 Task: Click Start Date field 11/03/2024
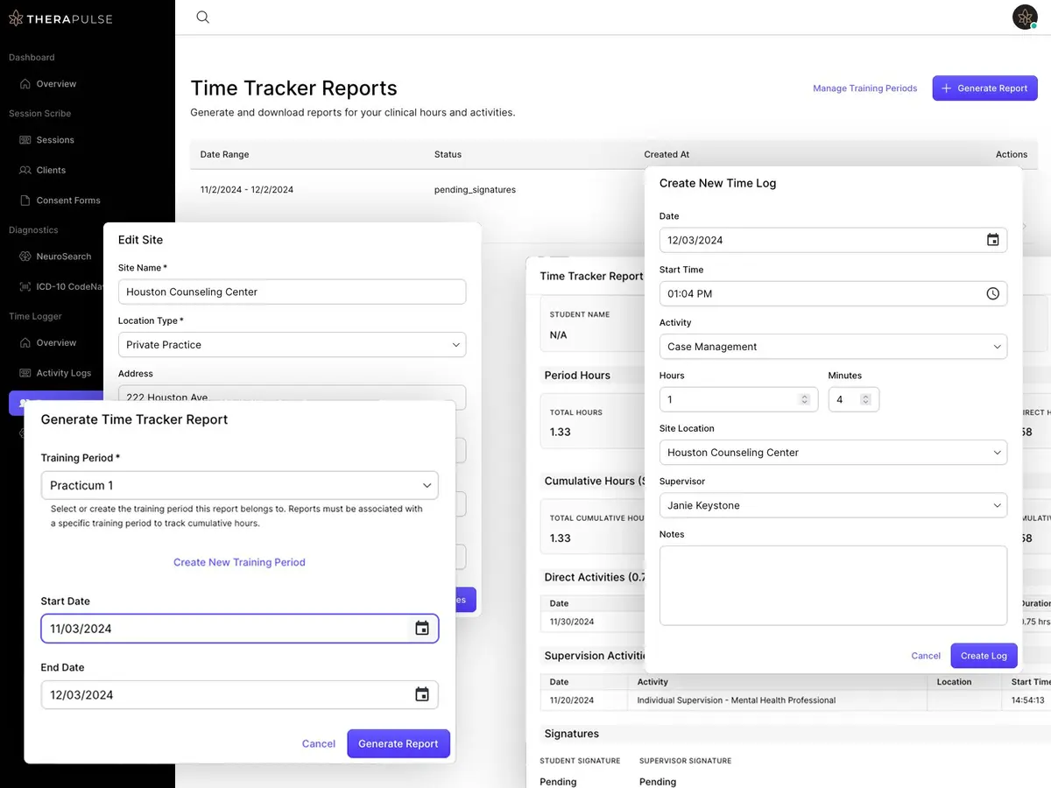(239, 629)
